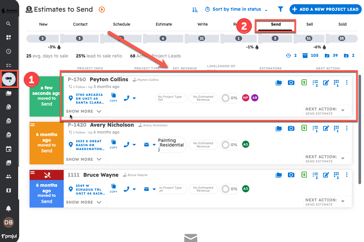Click the orange play tutorial icon
Screen dimensions: 364x242
(102, 10)
